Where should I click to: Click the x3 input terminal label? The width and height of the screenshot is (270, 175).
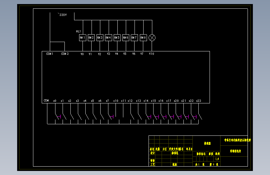coord(78,101)
